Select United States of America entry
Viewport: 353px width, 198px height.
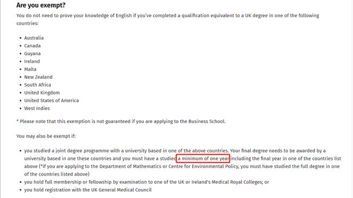(51, 101)
